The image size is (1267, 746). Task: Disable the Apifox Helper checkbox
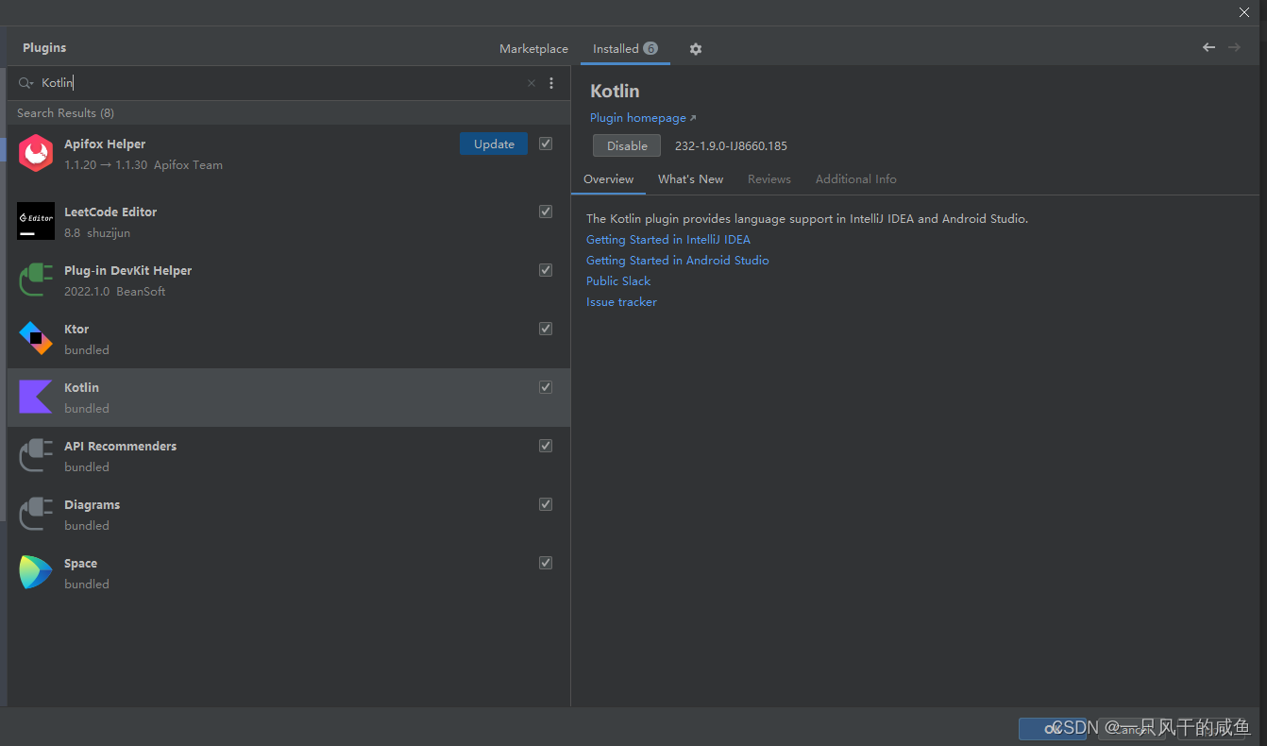point(546,144)
